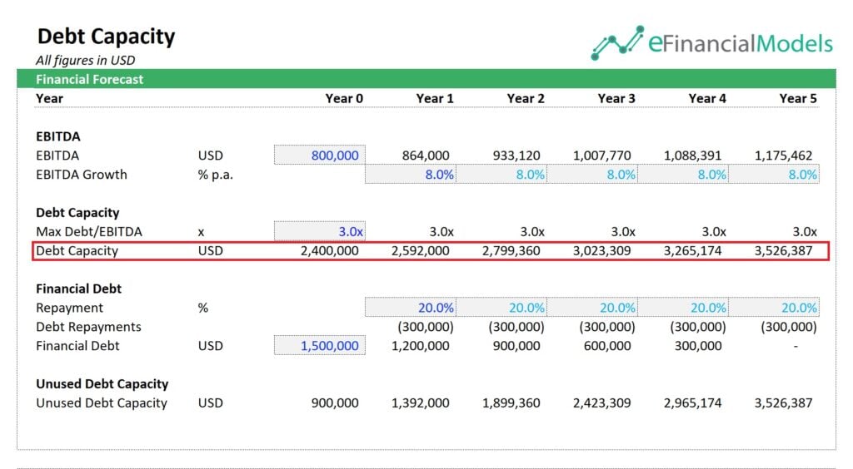Click the Year 4 column header
853x469 pixels.
click(707, 98)
